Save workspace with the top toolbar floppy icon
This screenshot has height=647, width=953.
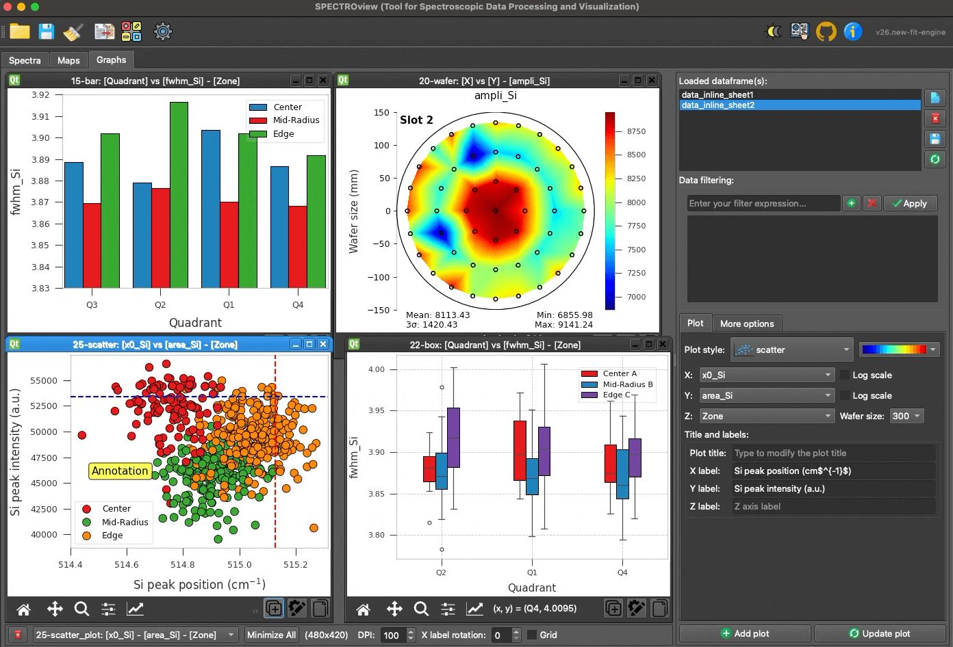click(x=46, y=31)
